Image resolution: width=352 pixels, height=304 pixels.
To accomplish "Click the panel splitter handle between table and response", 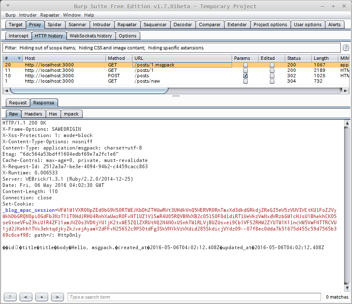I will coord(176,96).
